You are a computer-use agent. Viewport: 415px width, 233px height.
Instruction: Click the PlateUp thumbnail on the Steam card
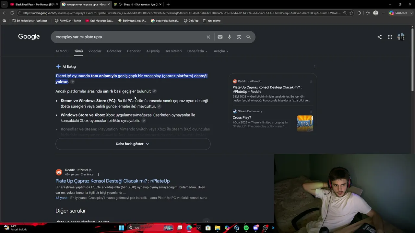[305, 123]
